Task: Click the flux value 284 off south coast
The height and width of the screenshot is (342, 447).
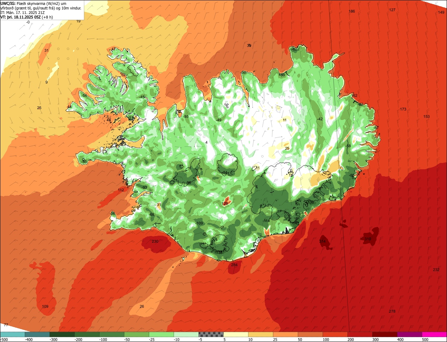Action: pyautogui.click(x=234, y=265)
